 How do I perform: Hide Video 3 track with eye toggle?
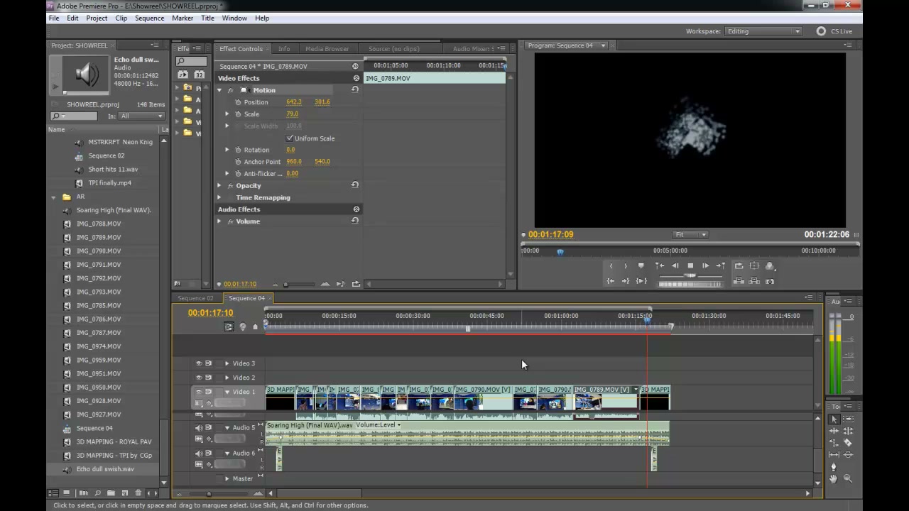[199, 363]
